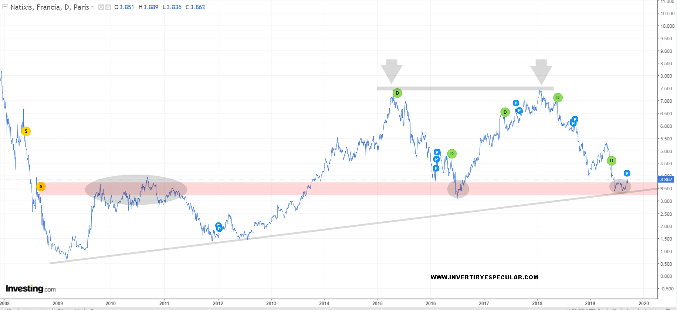Toggle the eye icon to hide series
Screen dimensions: 677x310
(101, 7)
